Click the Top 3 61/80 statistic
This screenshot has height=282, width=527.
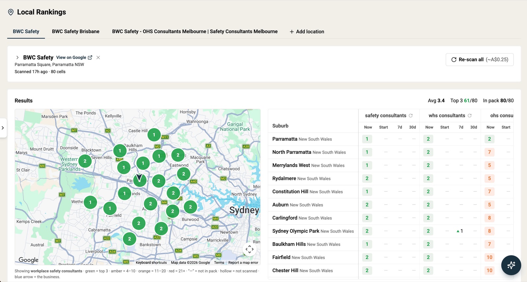(464, 101)
